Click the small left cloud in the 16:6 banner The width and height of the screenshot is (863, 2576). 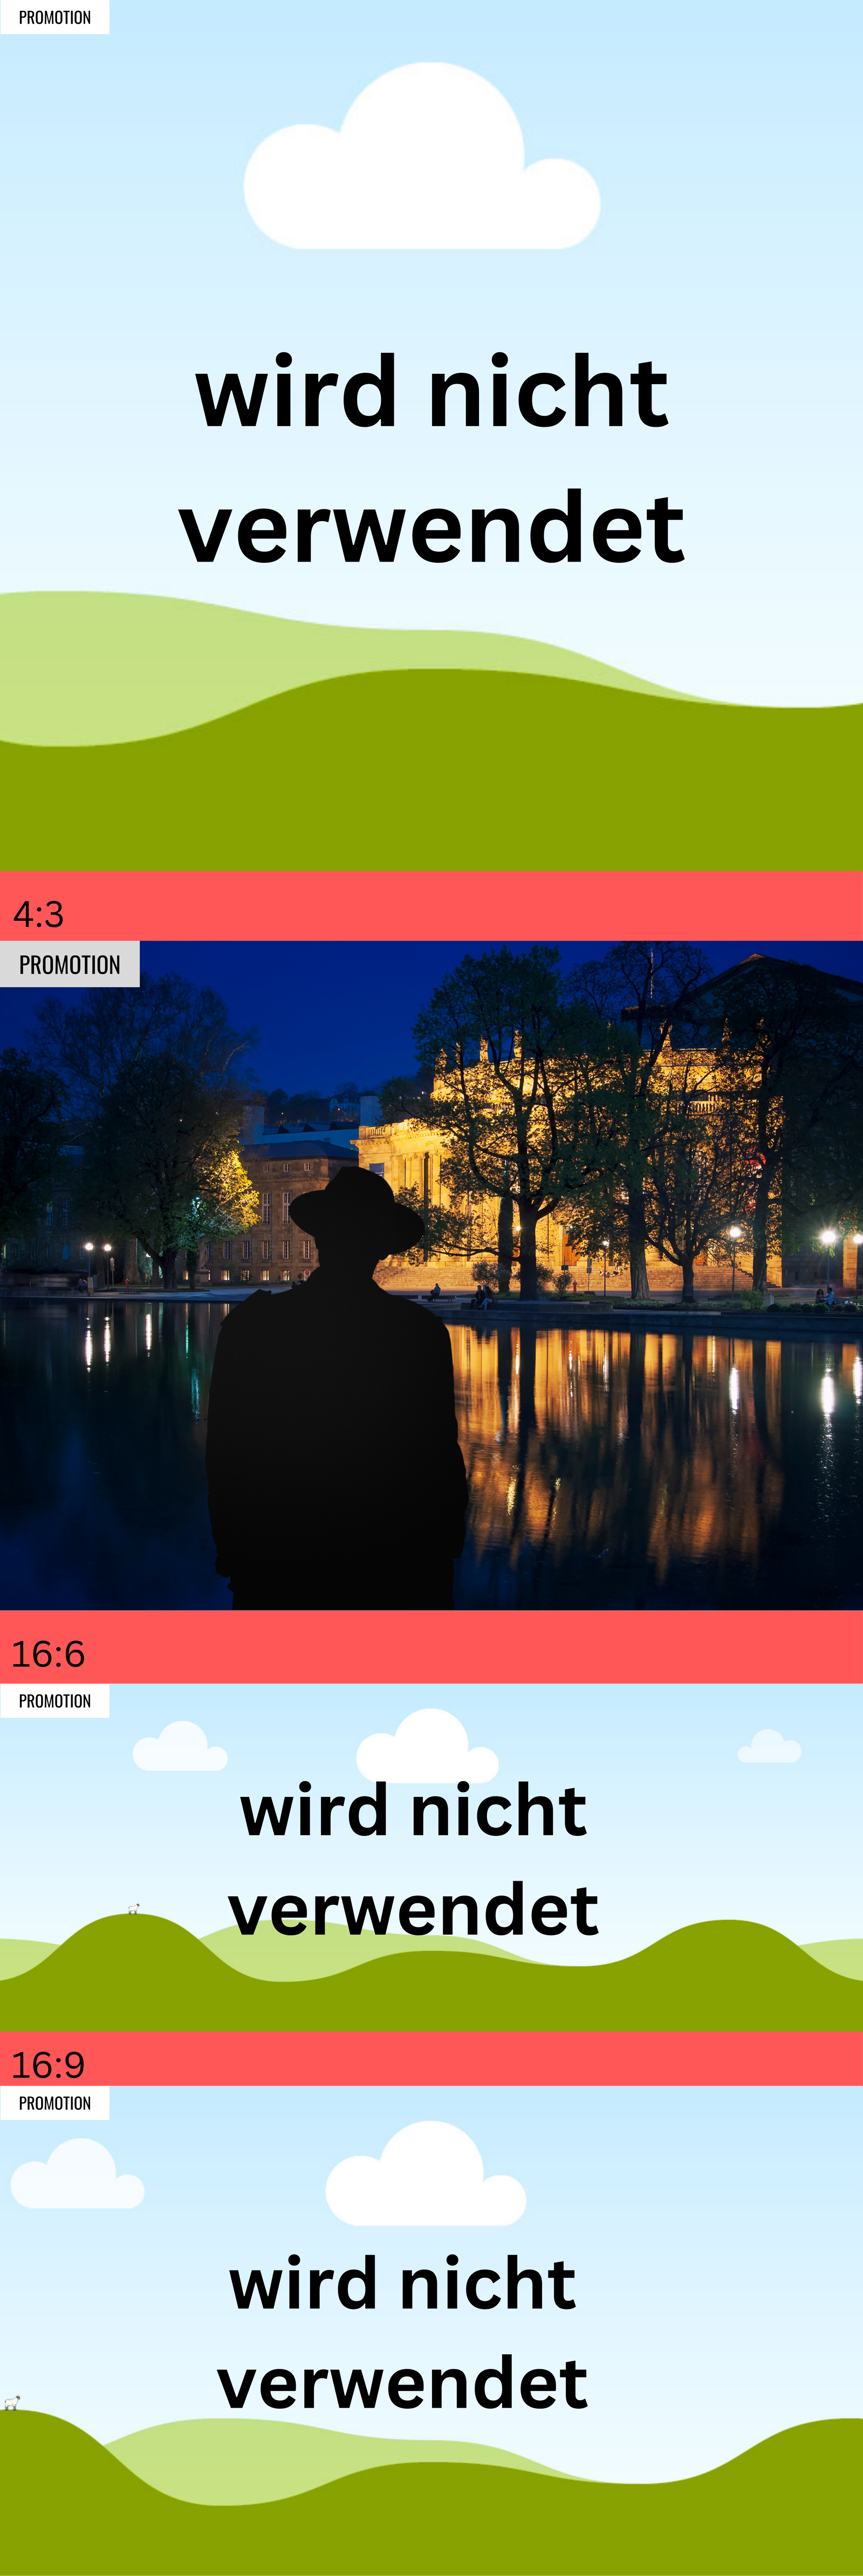point(180,1748)
